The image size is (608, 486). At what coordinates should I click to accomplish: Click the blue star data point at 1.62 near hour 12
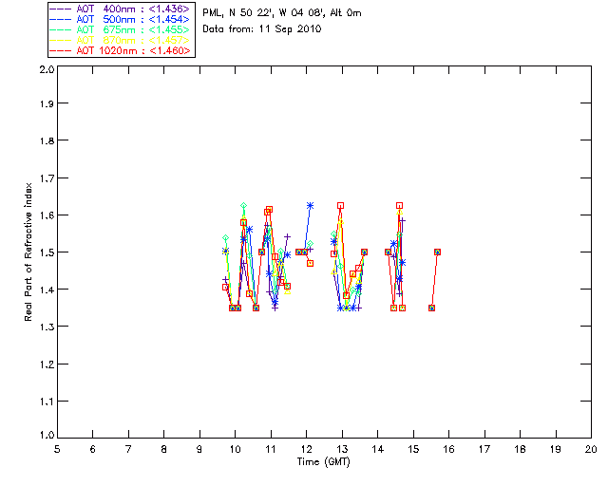click(x=310, y=206)
